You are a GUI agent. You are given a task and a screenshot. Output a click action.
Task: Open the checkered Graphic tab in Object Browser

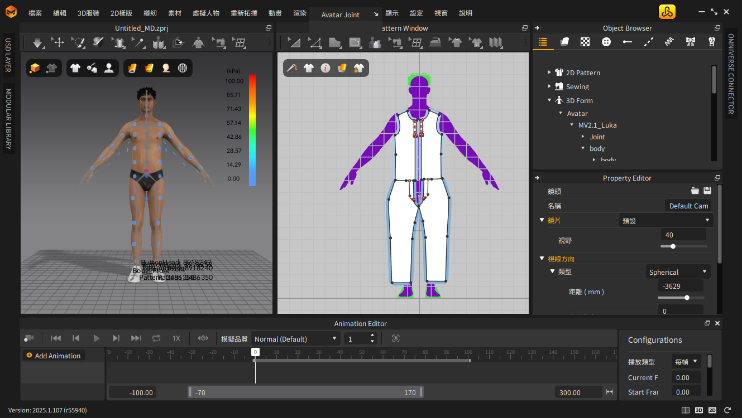click(585, 42)
